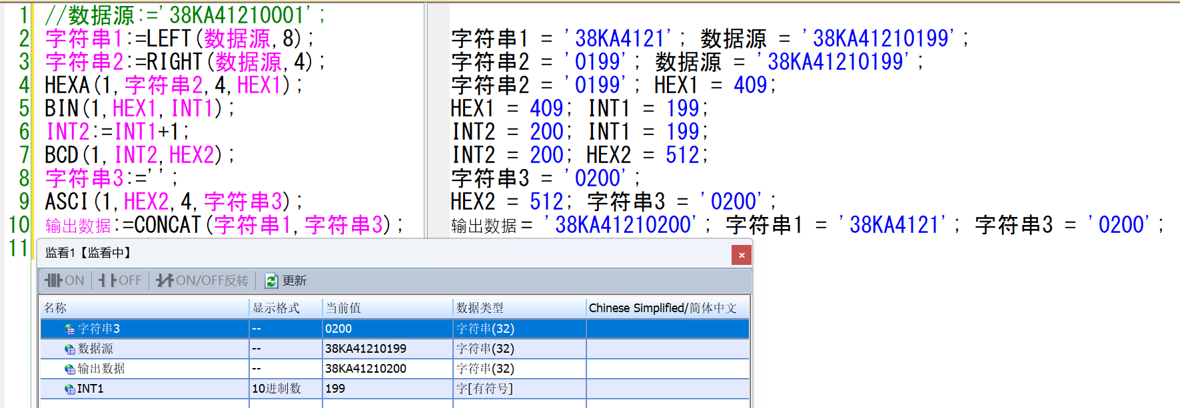This screenshot has height=408, width=1180.
Task: Close the 监看1 watch window
Action: click(741, 255)
